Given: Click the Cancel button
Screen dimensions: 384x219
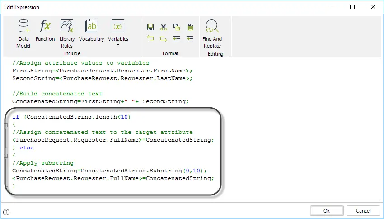Looking at the screenshot, I should pos(363,211).
